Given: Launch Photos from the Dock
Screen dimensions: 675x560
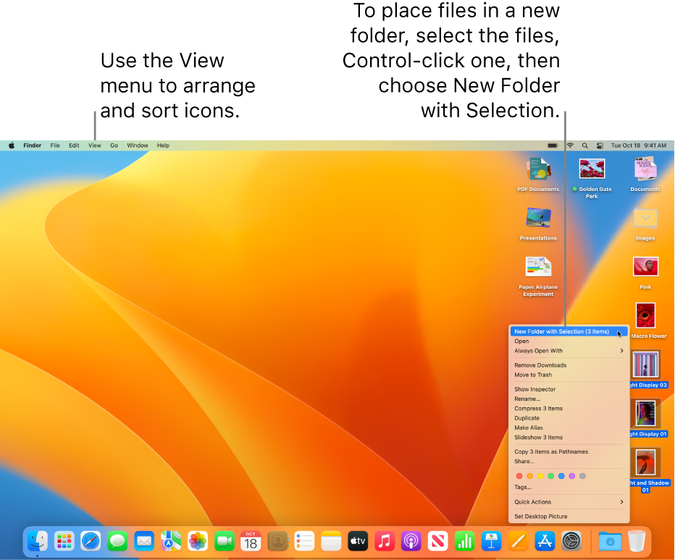Looking at the screenshot, I should (x=197, y=541).
